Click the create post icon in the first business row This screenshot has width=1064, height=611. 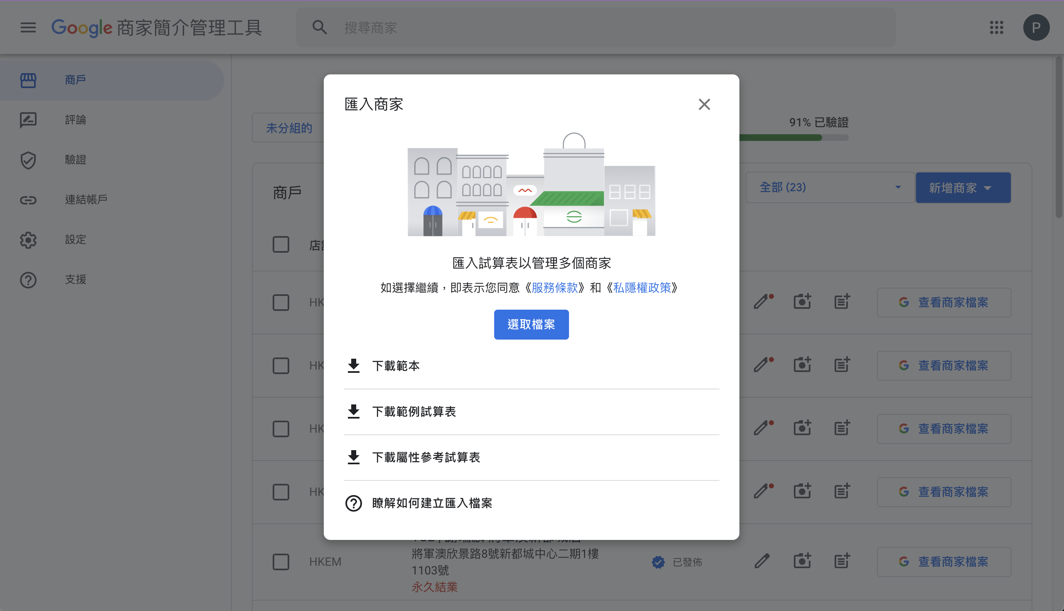point(842,302)
